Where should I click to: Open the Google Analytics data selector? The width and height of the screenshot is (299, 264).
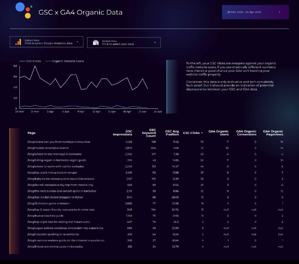point(46,42)
